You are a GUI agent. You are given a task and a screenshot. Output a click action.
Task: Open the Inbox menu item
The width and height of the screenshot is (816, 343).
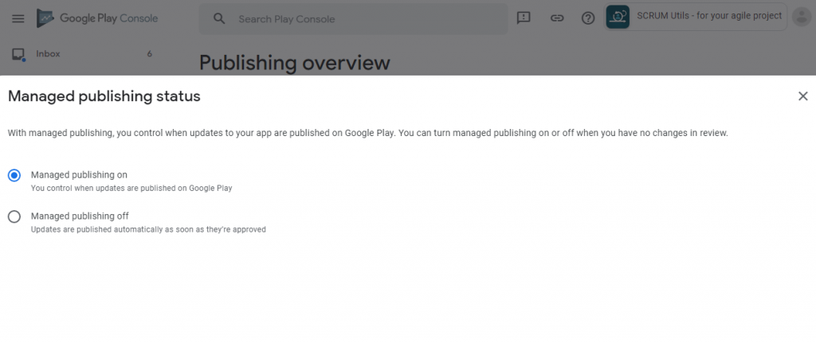tap(82, 54)
